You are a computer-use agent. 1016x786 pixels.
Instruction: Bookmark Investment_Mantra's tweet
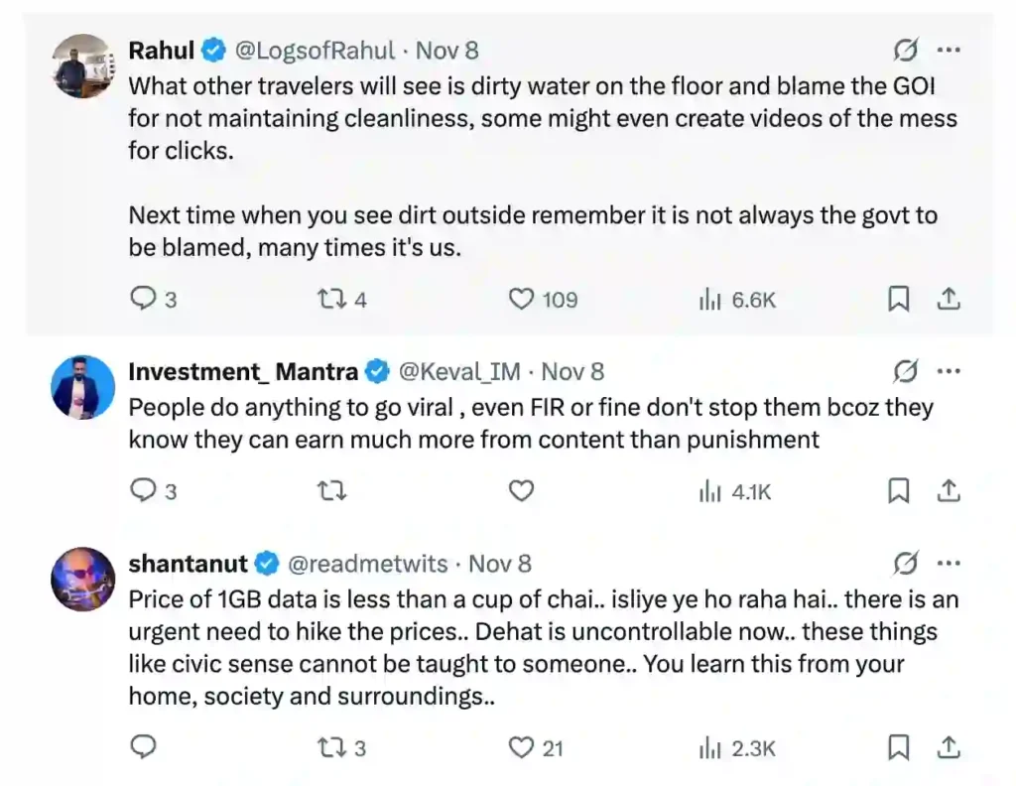pos(898,490)
